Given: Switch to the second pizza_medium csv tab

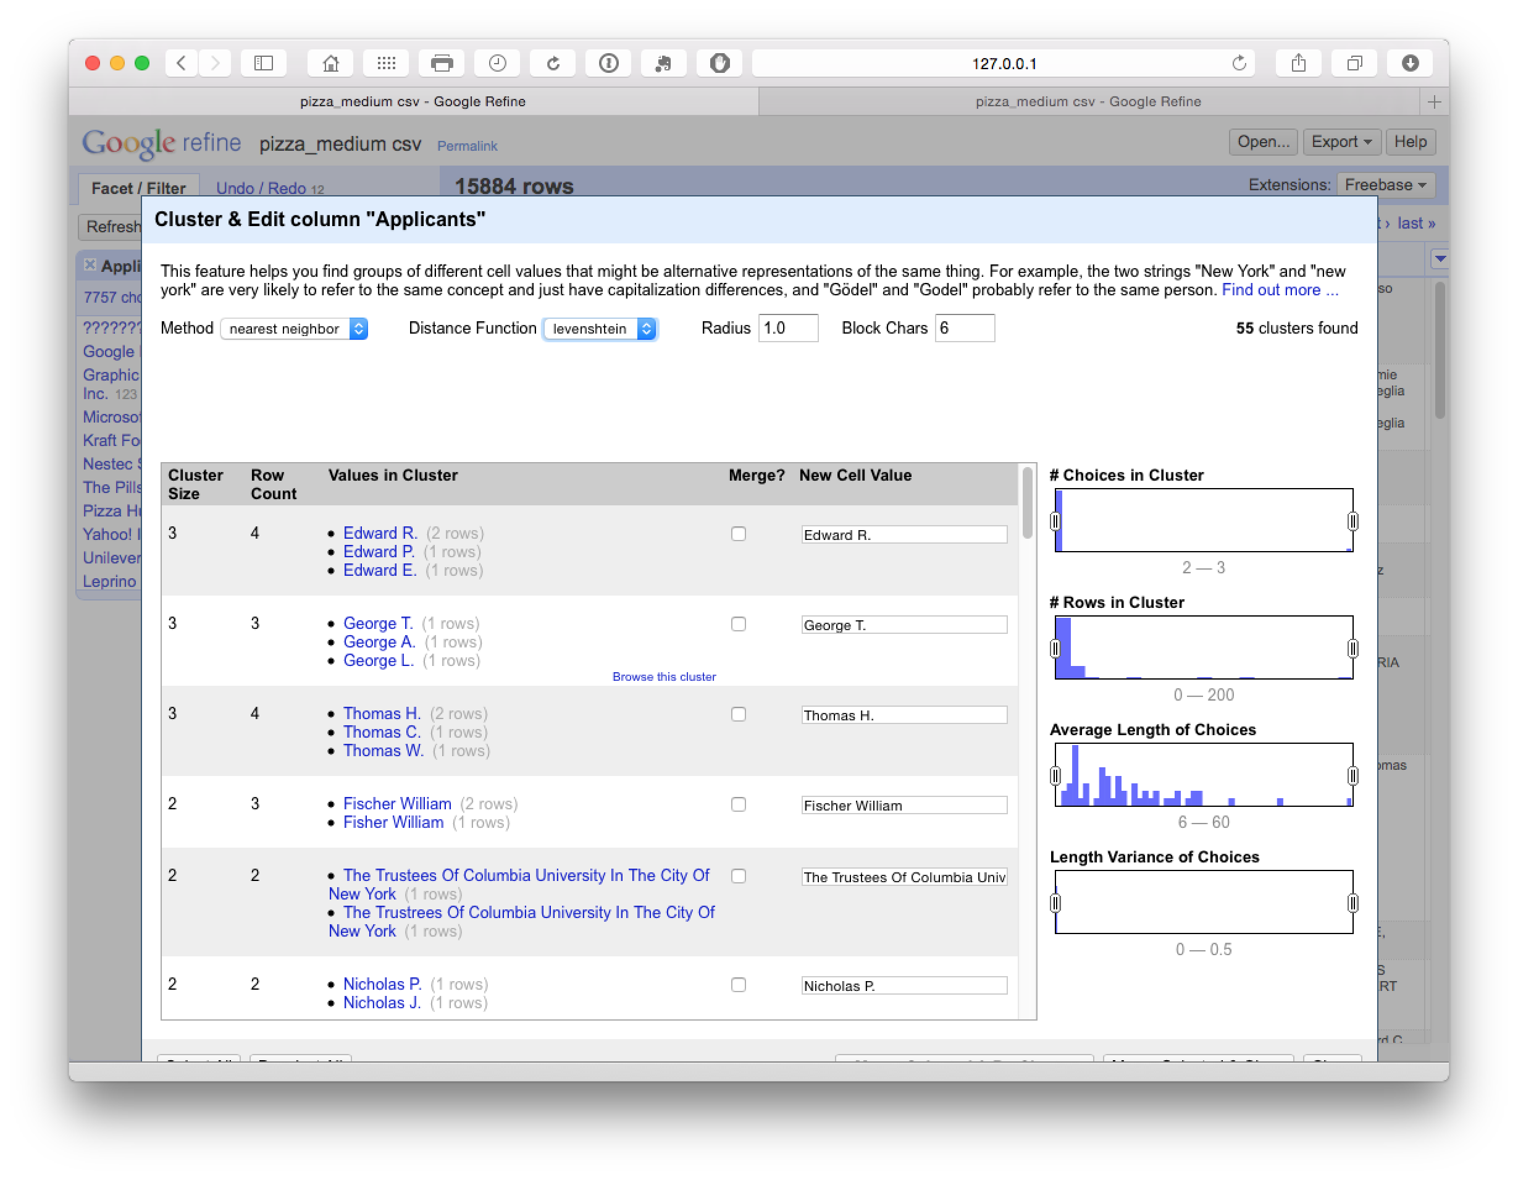Looking at the screenshot, I should pos(1088,102).
